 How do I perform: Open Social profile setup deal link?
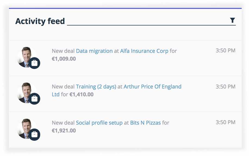99,123
